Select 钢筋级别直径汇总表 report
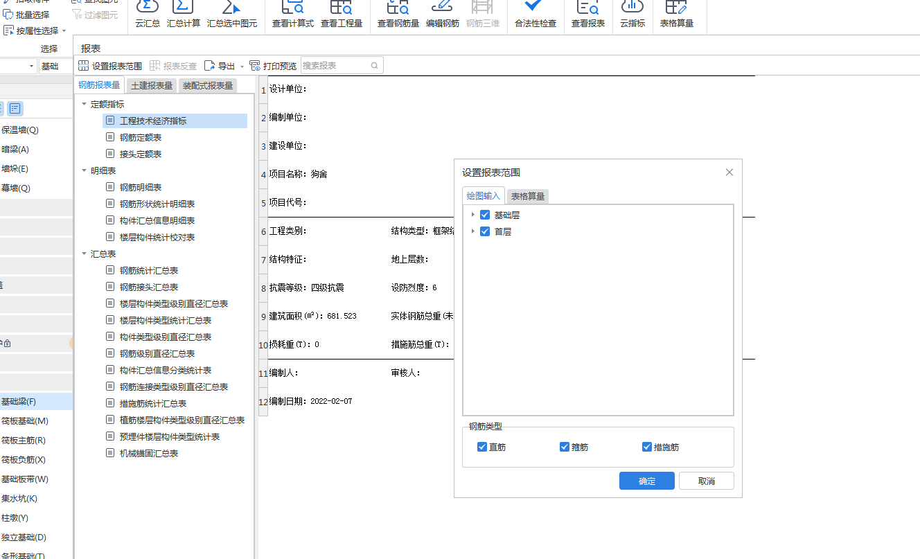The width and height of the screenshot is (920, 559). [x=157, y=353]
